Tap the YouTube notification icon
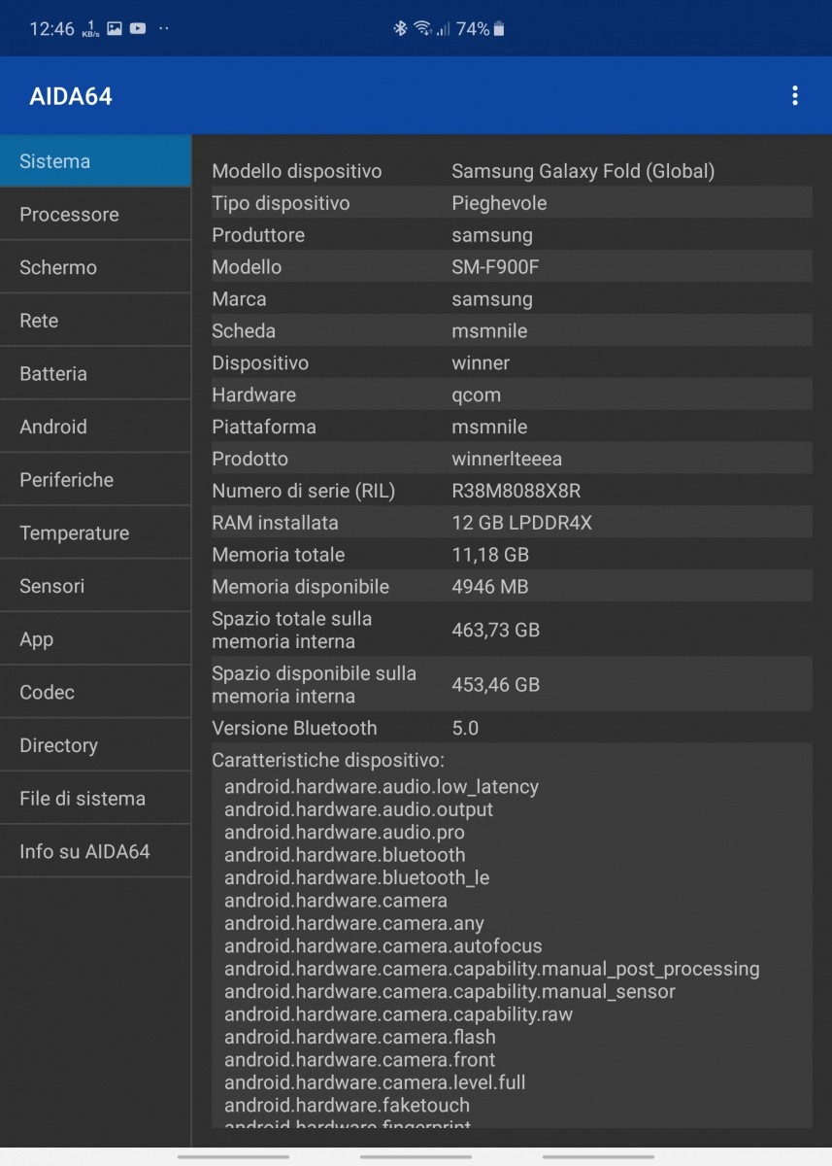Image resolution: width=832 pixels, height=1166 pixels. click(x=138, y=29)
